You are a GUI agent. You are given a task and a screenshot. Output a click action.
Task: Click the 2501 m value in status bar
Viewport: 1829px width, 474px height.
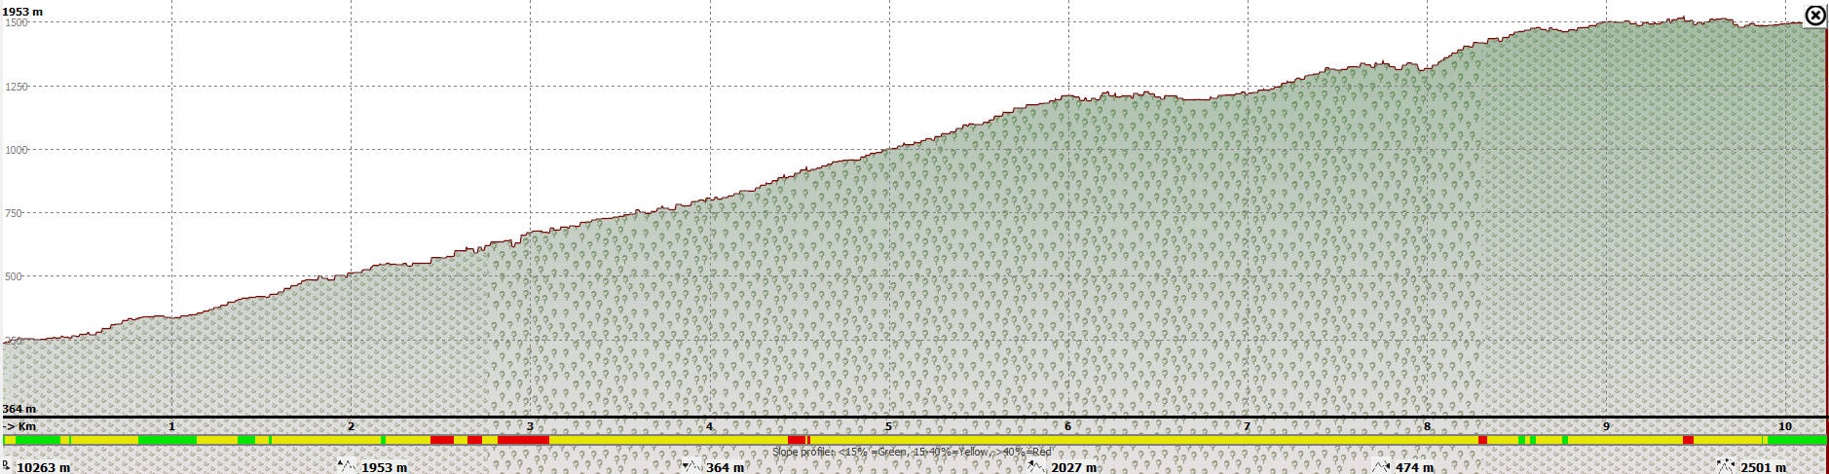coord(1763,467)
